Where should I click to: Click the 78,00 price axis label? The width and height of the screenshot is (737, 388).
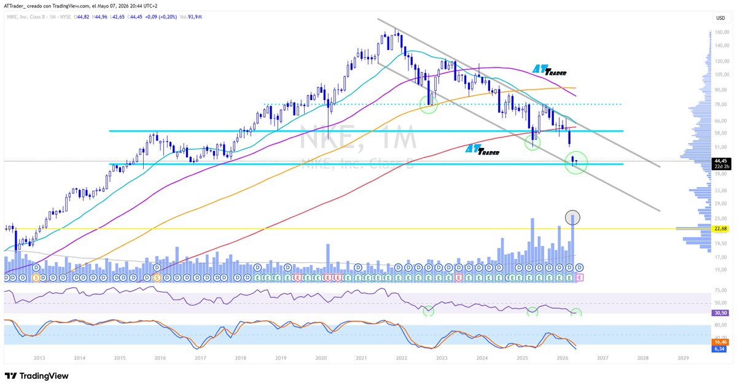pyautogui.click(x=720, y=104)
